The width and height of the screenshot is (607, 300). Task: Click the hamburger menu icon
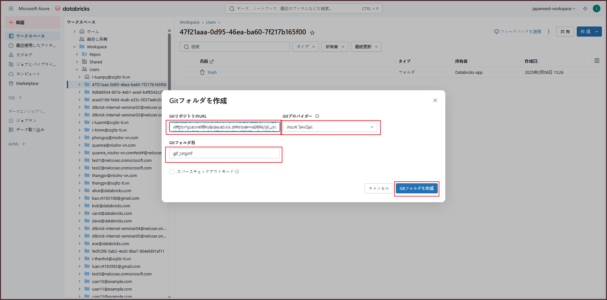(x=11, y=9)
